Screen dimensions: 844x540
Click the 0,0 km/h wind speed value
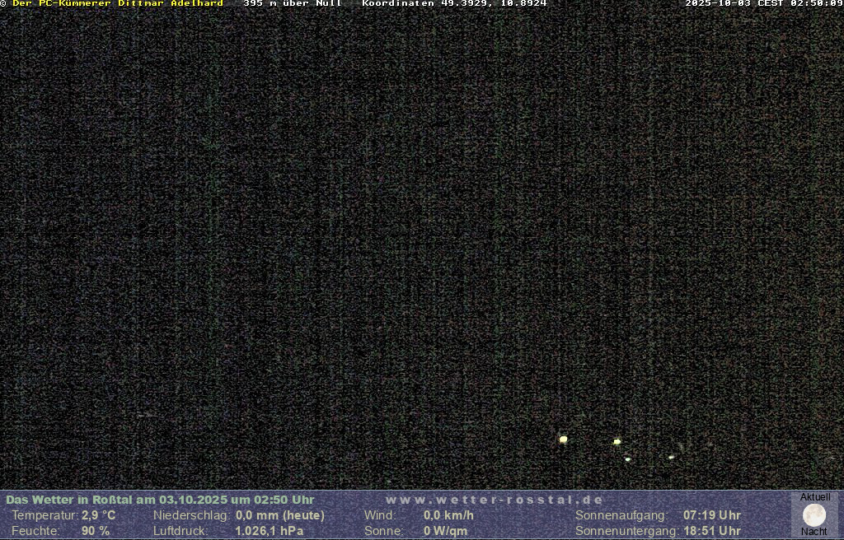[x=448, y=515]
